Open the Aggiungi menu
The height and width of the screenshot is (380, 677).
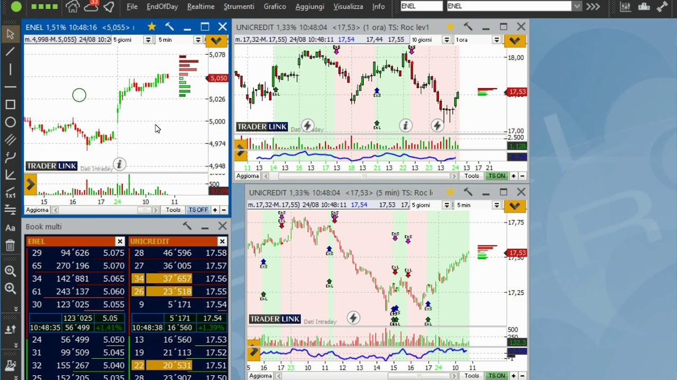[309, 6]
